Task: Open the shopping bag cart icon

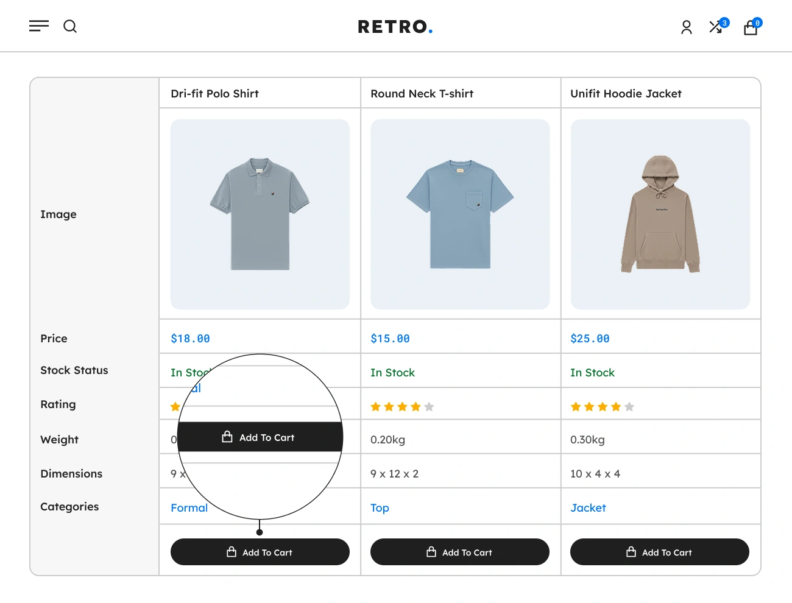Action: click(751, 27)
